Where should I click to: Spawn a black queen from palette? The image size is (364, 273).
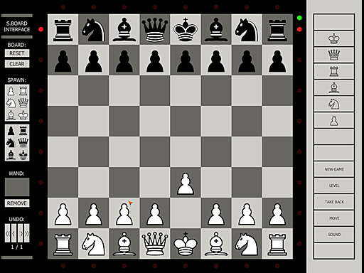[x=23, y=143]
